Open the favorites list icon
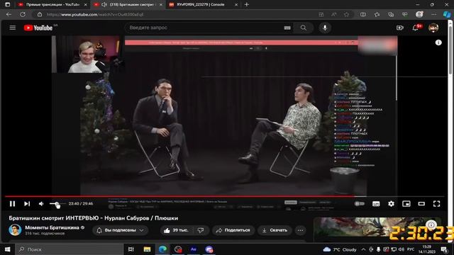The image size is (454, 255). (377, 14)
